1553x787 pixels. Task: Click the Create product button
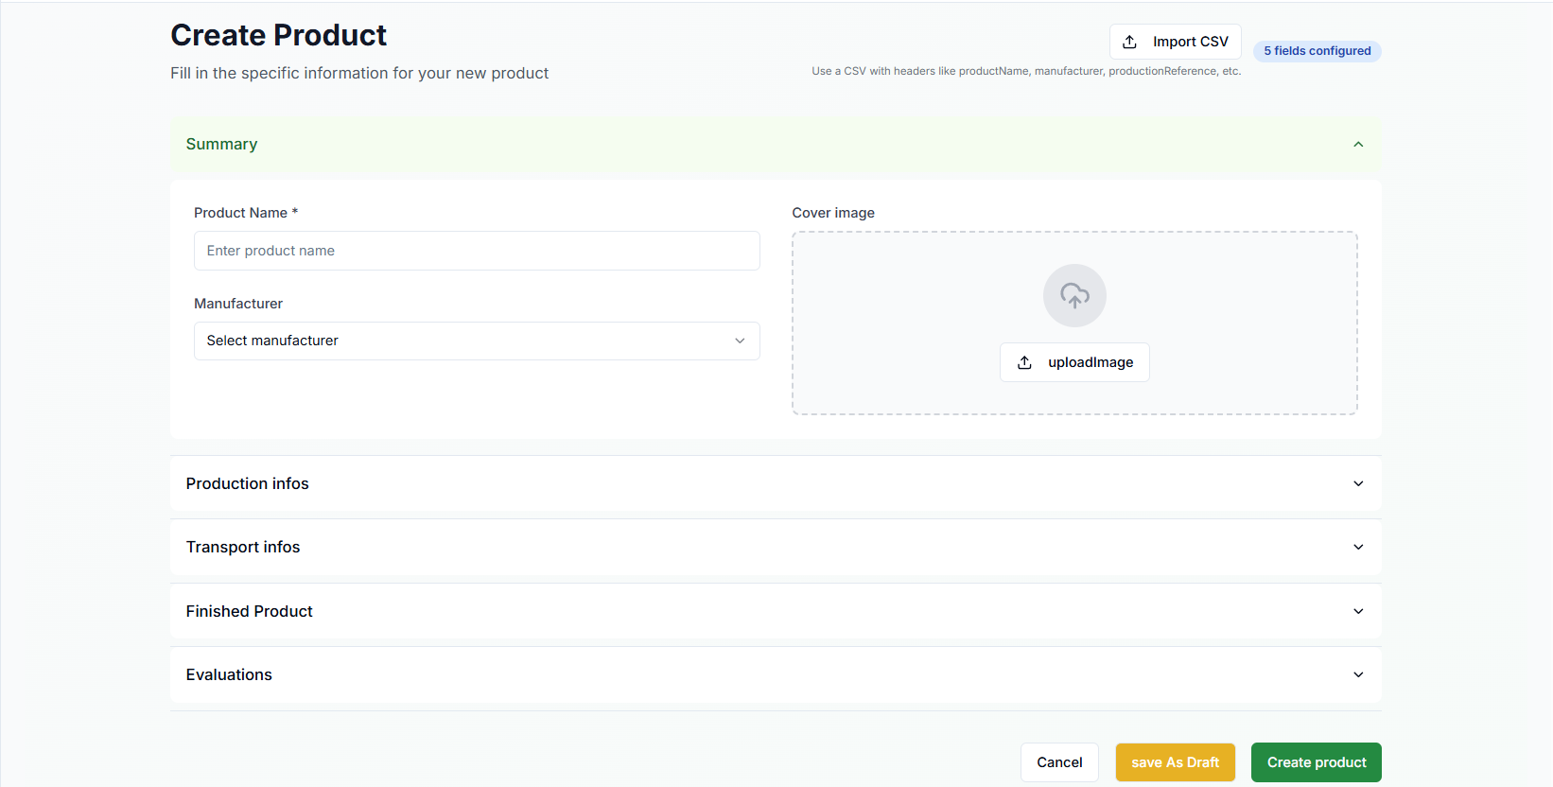coord(1317,762)
